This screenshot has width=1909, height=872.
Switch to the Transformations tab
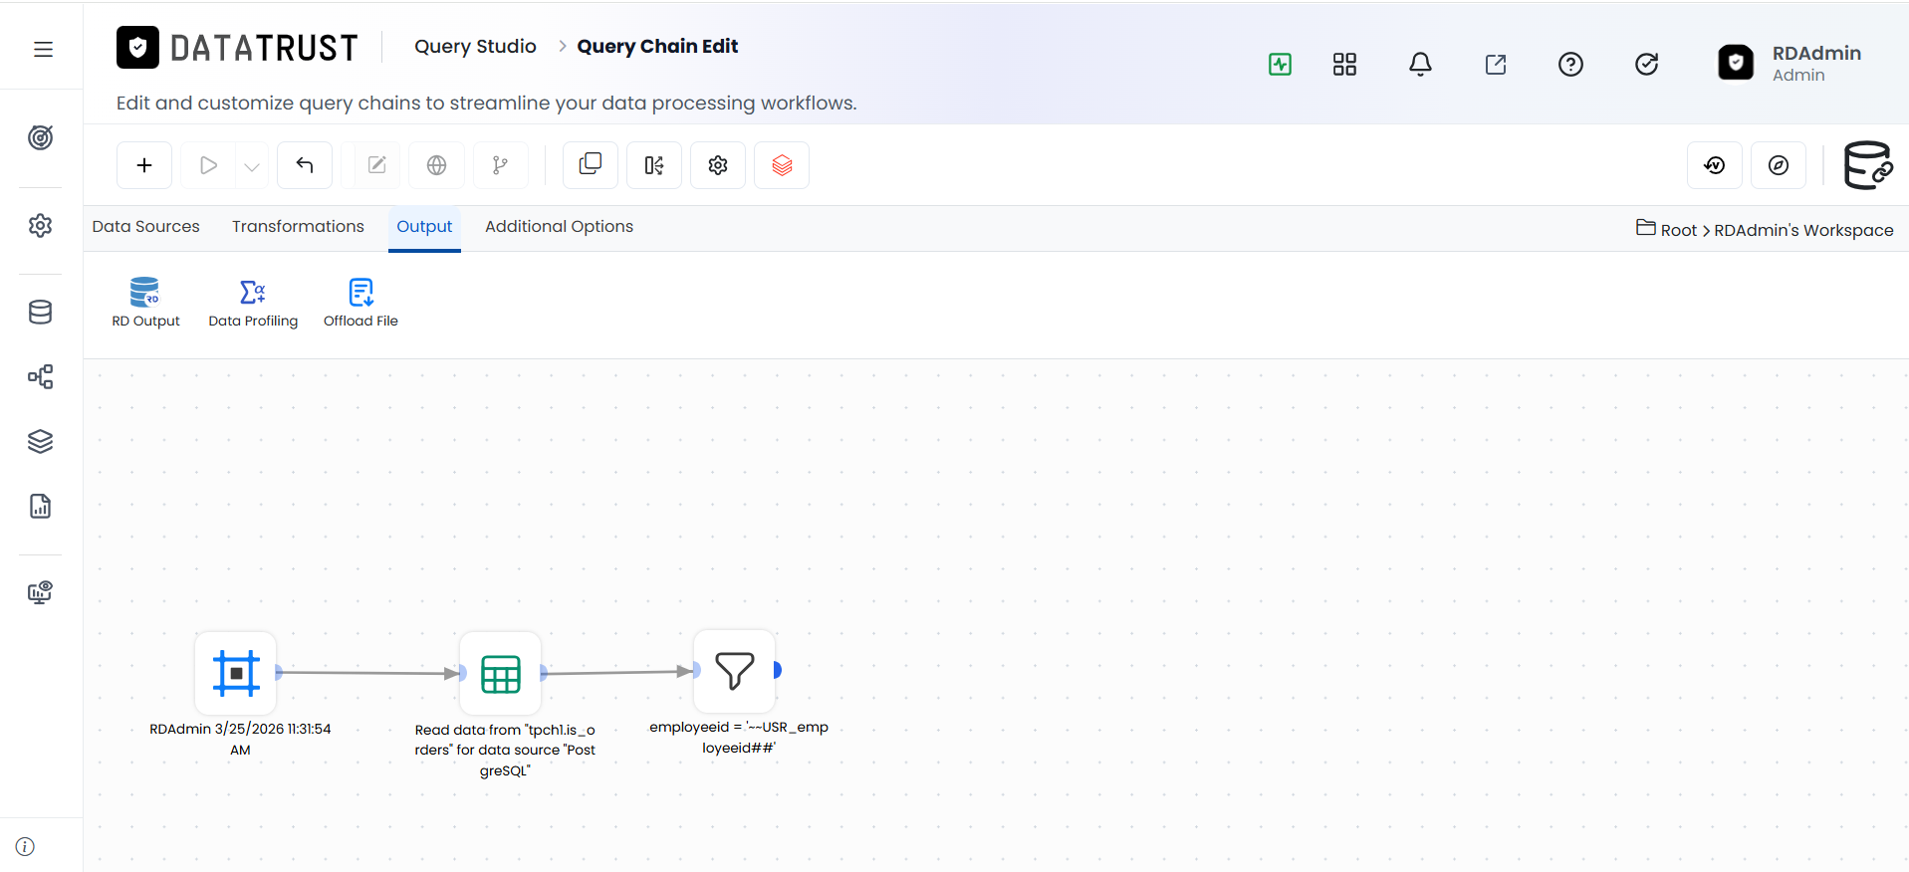tap(298, 227)
